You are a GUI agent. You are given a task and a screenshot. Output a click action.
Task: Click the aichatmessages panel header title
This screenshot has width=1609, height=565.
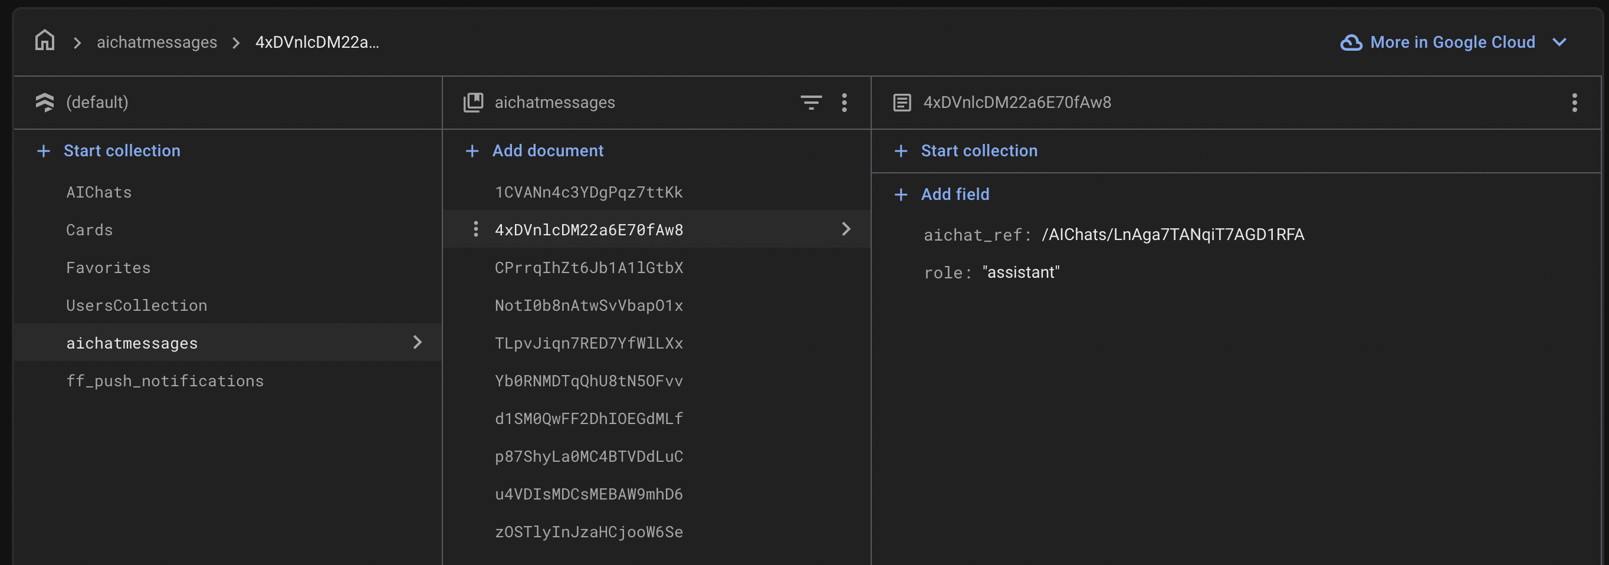pos(554,103)
